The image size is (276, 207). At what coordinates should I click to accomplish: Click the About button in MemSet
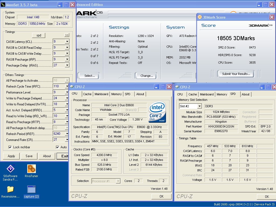47,156
